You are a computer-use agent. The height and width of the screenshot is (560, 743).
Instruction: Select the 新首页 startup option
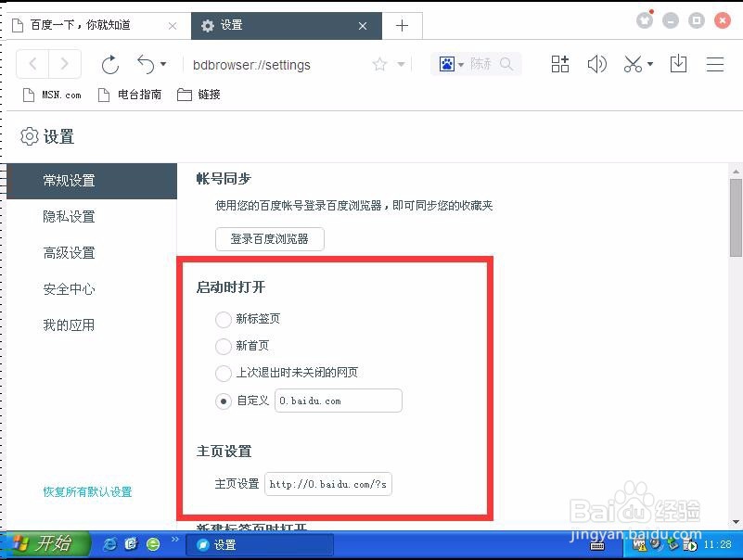224,346
